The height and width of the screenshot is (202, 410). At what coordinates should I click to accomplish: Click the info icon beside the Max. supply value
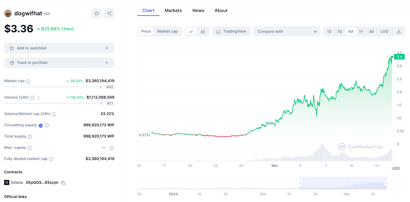pos(112,148)
